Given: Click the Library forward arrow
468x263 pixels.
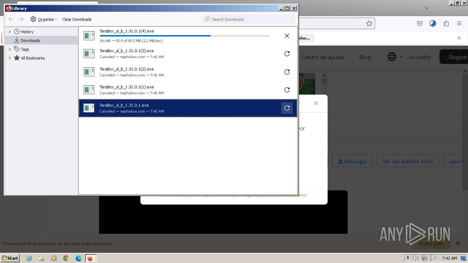Looking at the screenshot, I should point(21,19).
